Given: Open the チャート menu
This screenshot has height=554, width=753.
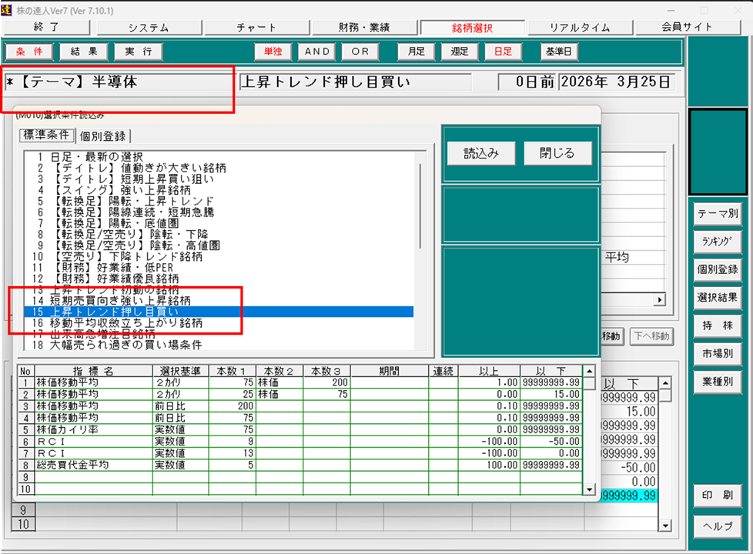Looking at the screenshot, I should pyautogui.click(x=256, y=27).
